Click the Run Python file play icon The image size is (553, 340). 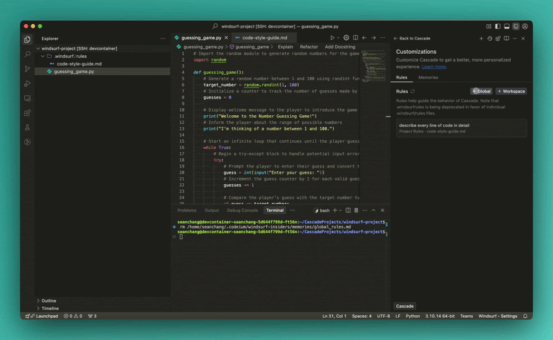332,38
